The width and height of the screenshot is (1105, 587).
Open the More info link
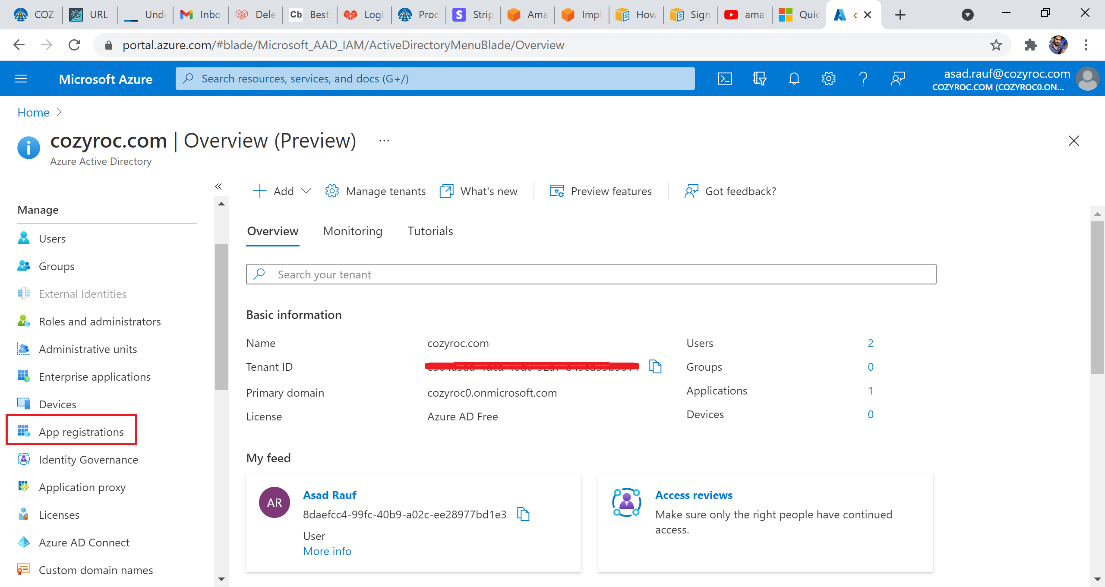click(x=327, y=551)
